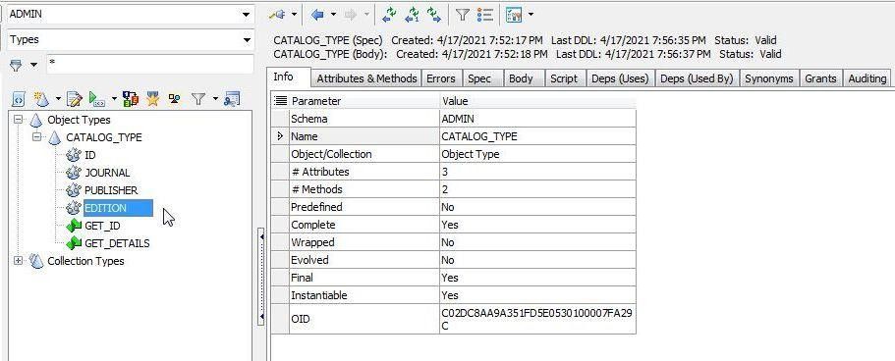The width and height of the screenshot is (895, 361).
Task: Collapse the CATALOG_TYPE tree node
Action: pyautogui.click(x=37, y=137)
